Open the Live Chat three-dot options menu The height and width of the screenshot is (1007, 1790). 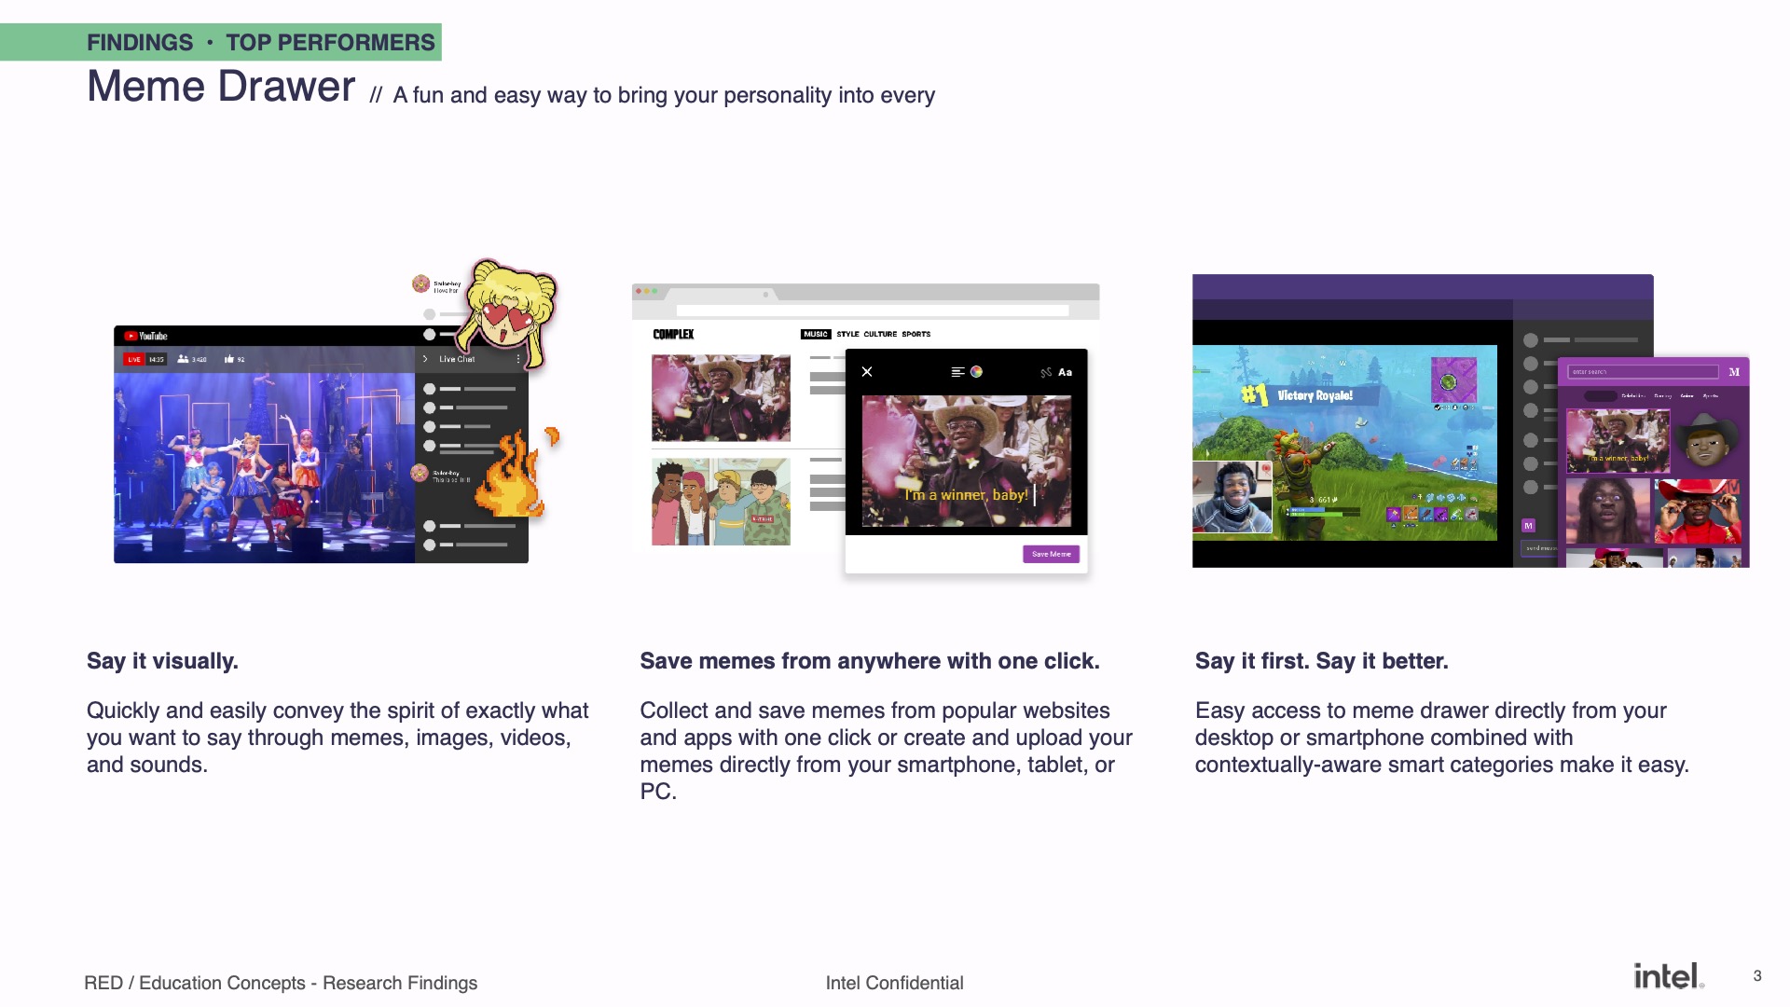518,359
